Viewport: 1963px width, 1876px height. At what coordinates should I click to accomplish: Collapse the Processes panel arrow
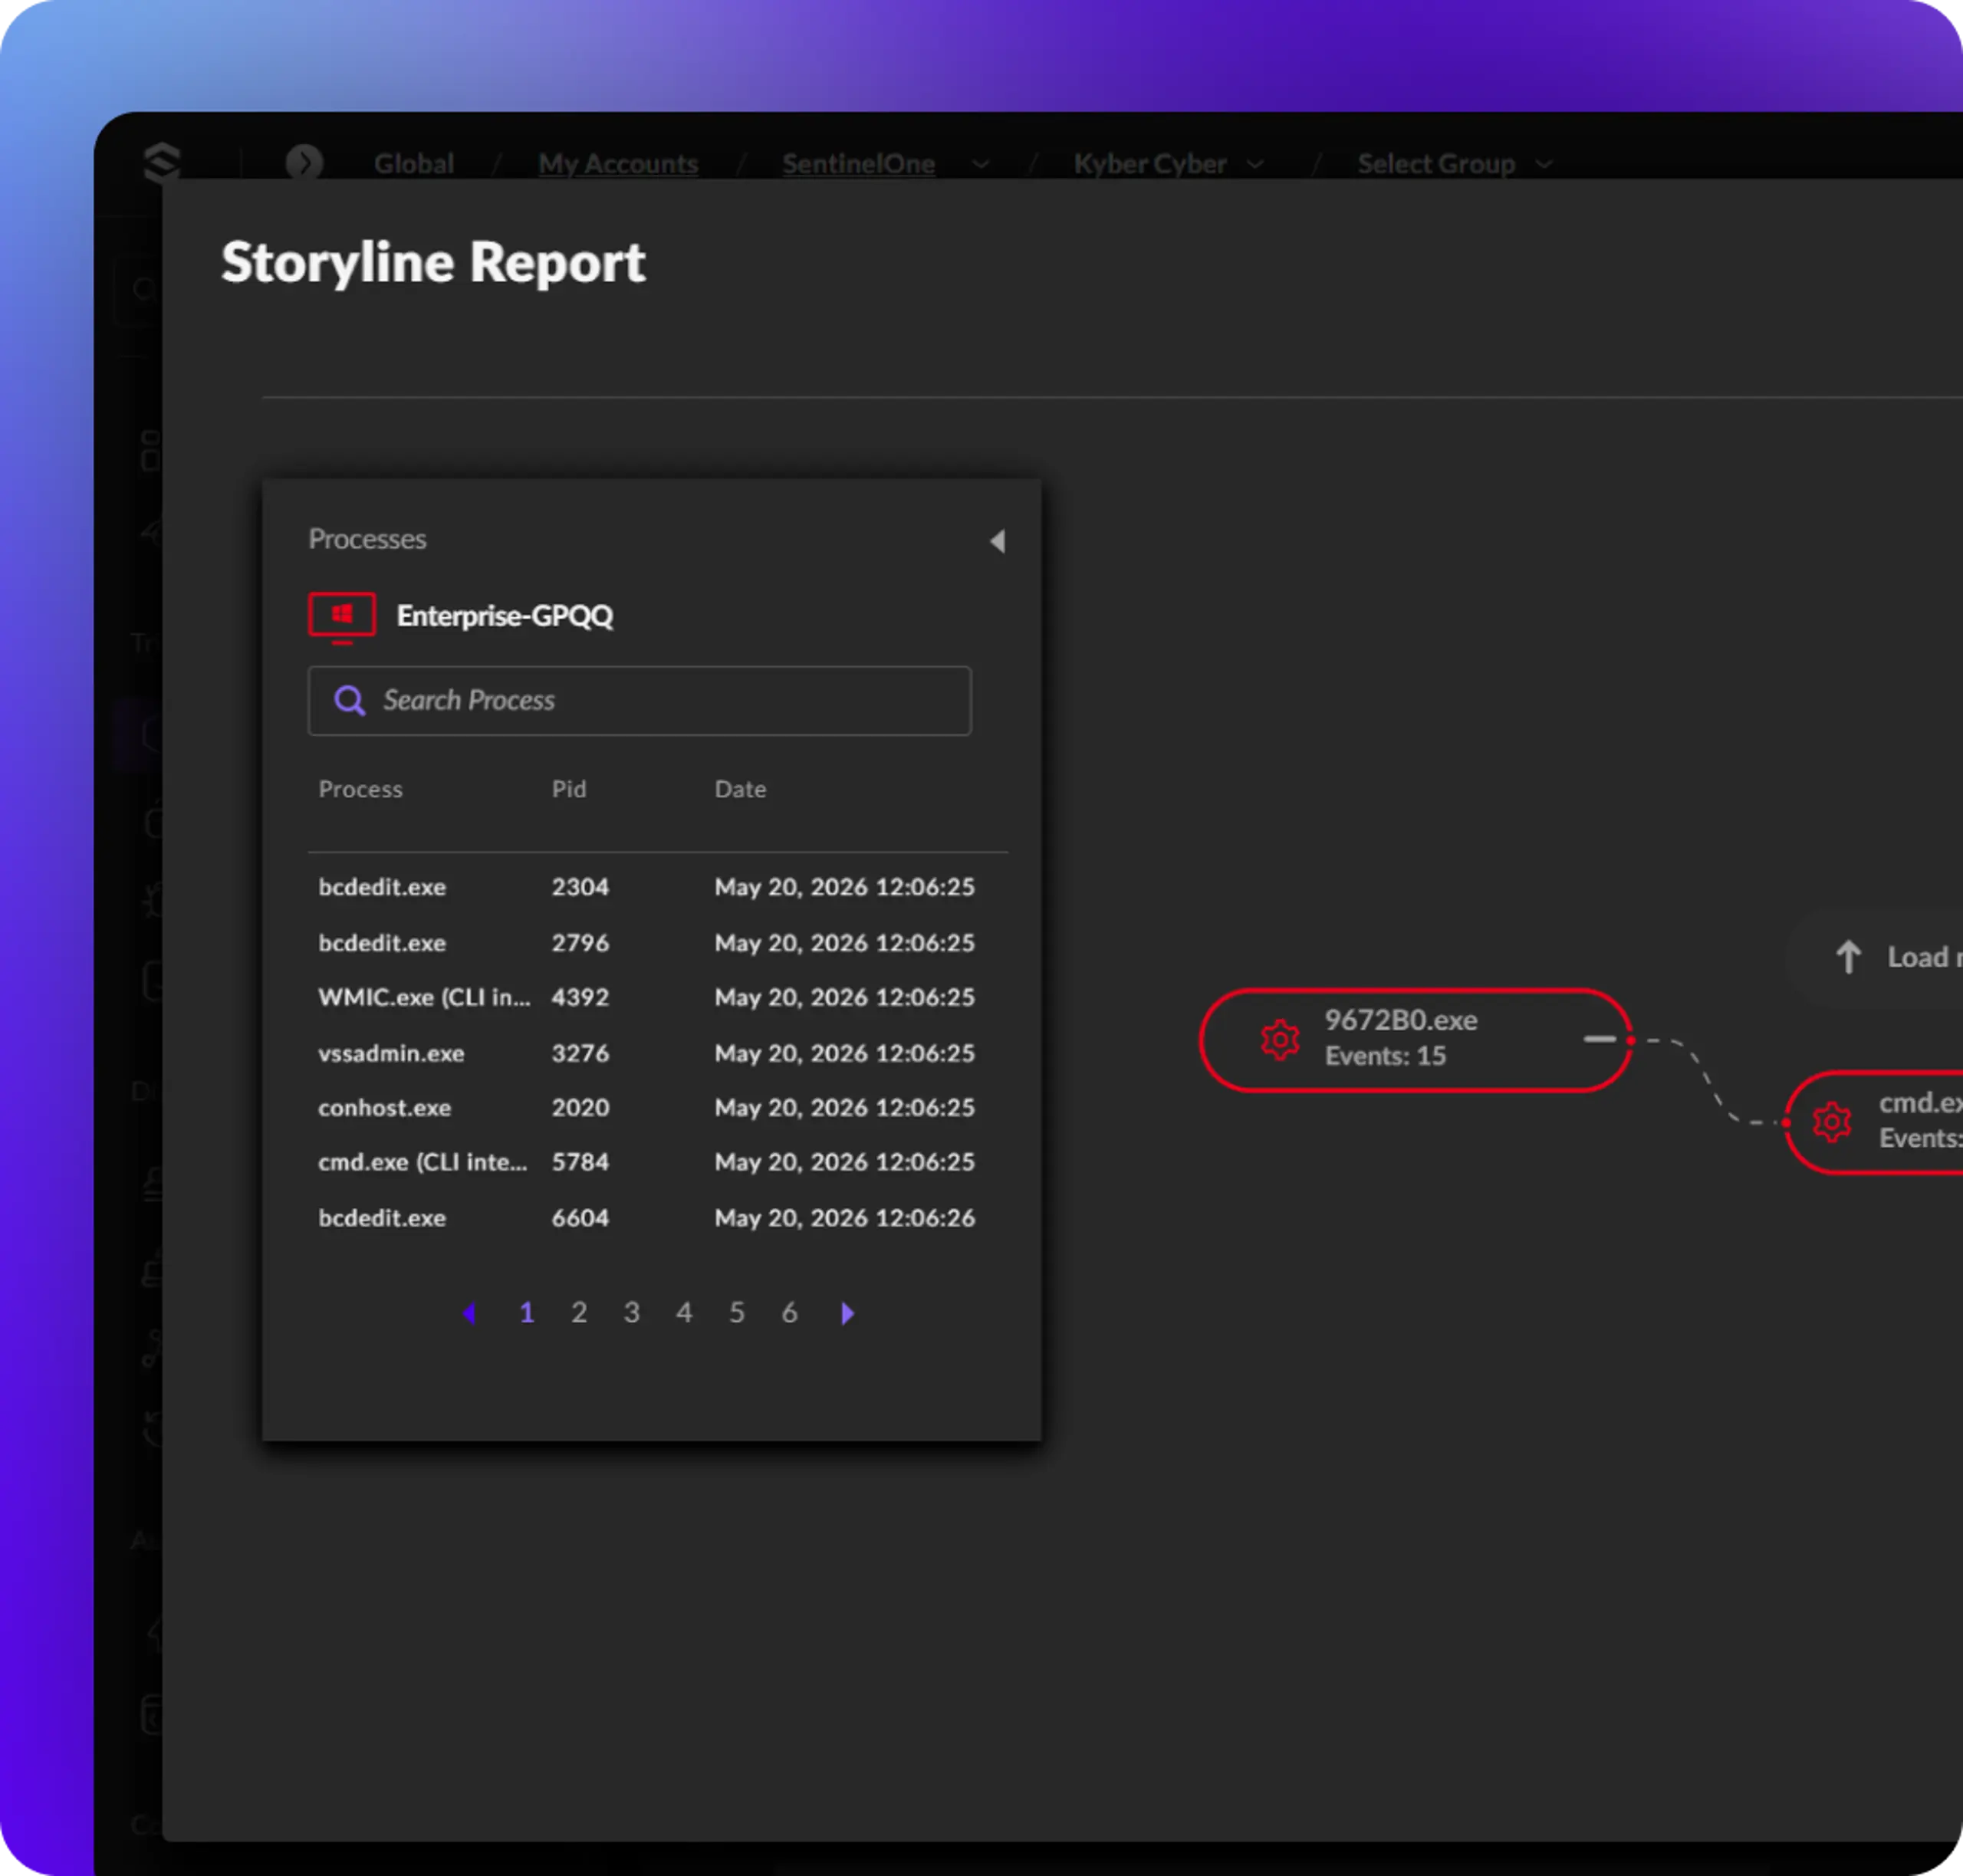997,541
